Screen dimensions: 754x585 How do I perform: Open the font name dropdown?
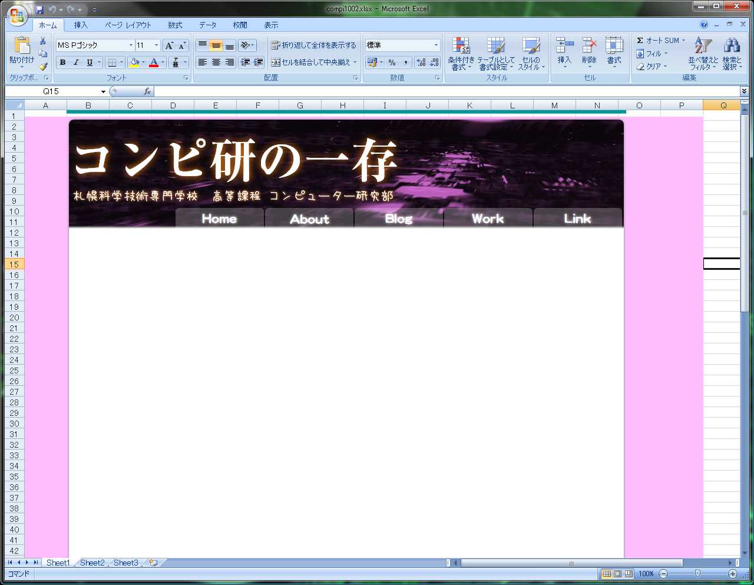(x=131, y=45)
